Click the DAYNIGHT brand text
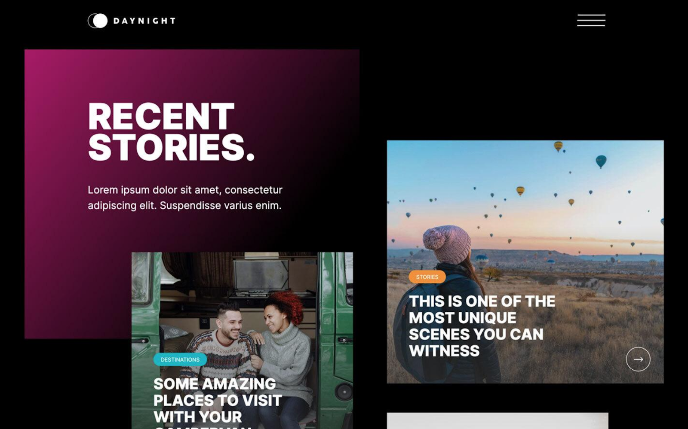Image resolution: width=688 pixels, height=429 pixels. click(x=144, y=21)
